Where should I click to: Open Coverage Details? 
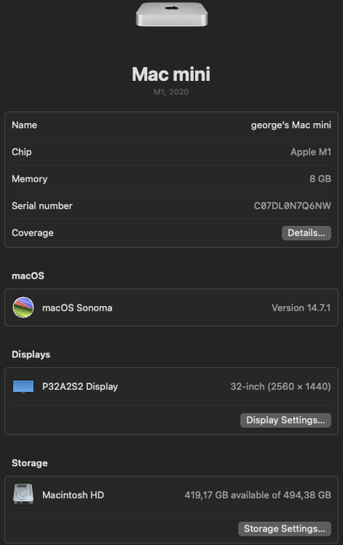tap(306, 233)
